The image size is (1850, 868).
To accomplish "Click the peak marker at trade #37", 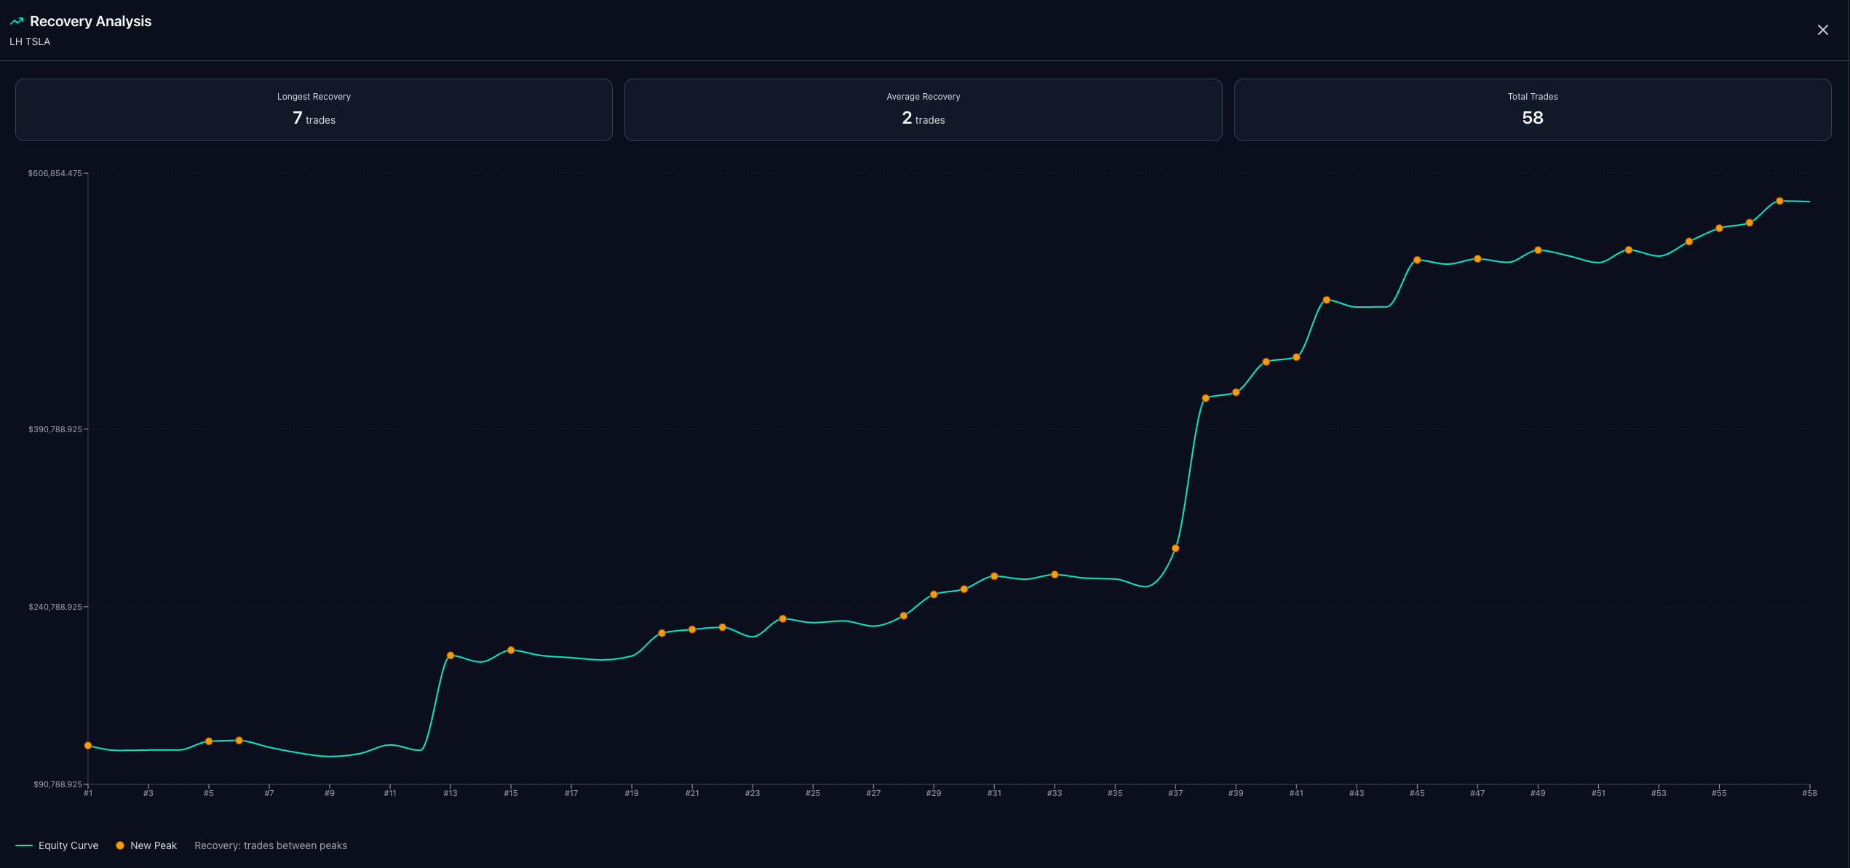I will pyautogui.click(x=1175, y=549).
